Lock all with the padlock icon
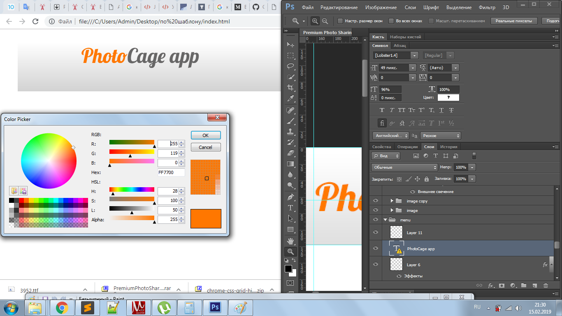The image size is (562, 316). (427, 179)
